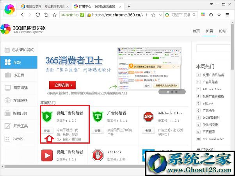The image size is (235, 176).
Task: Click the green T shield icon
Action: [x=98, y=117]
